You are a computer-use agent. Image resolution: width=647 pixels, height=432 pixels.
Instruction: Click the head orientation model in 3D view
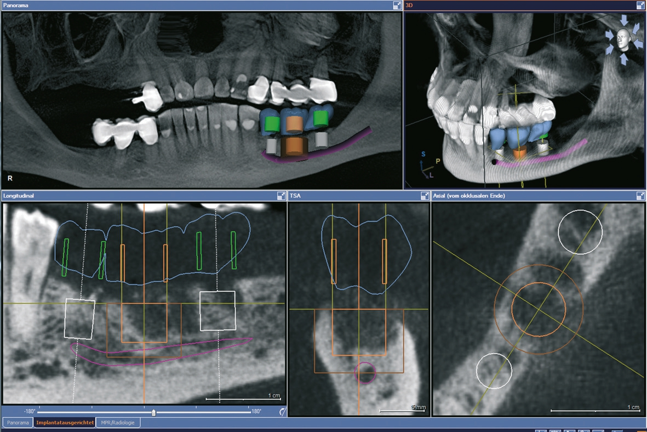click(x=623, y=40)
